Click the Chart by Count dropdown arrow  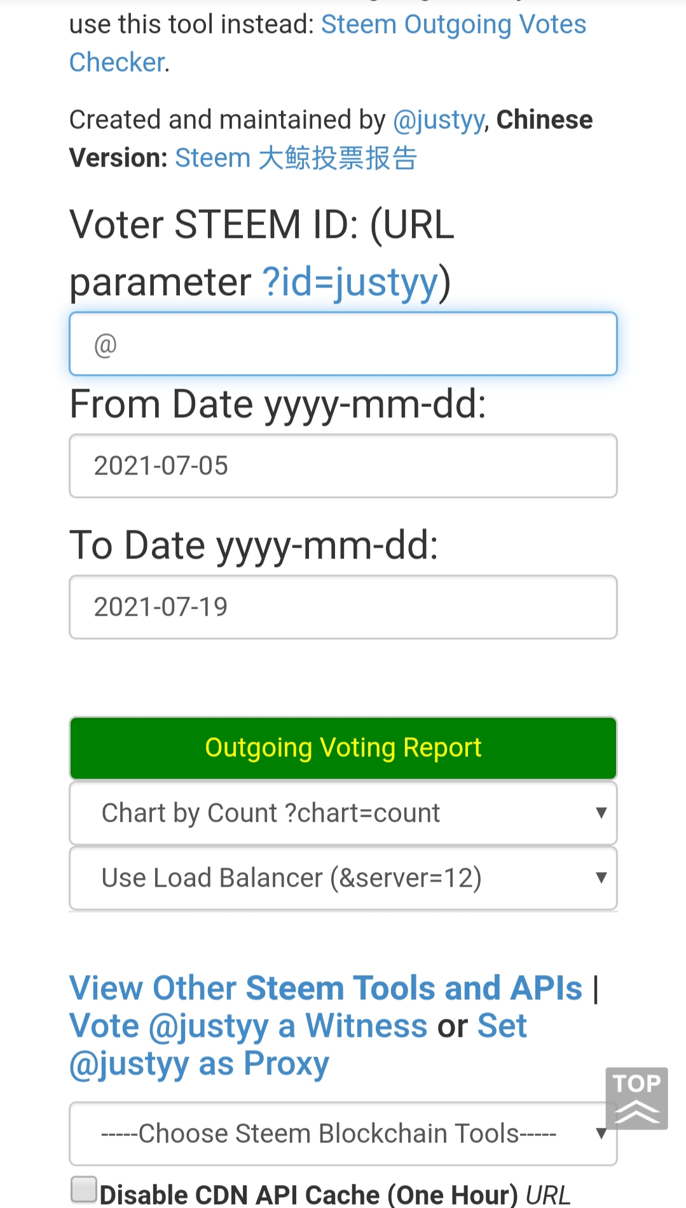point(601,813)
